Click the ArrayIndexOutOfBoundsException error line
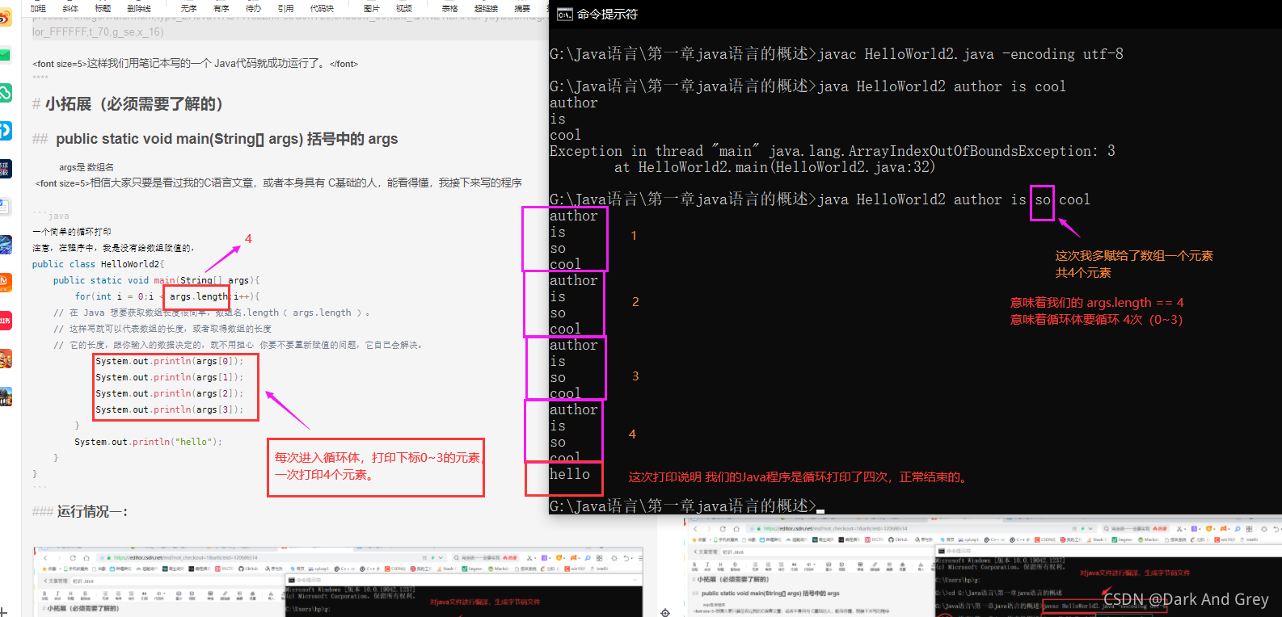Screen dimensions: 1282x617 tap(833, 151)
